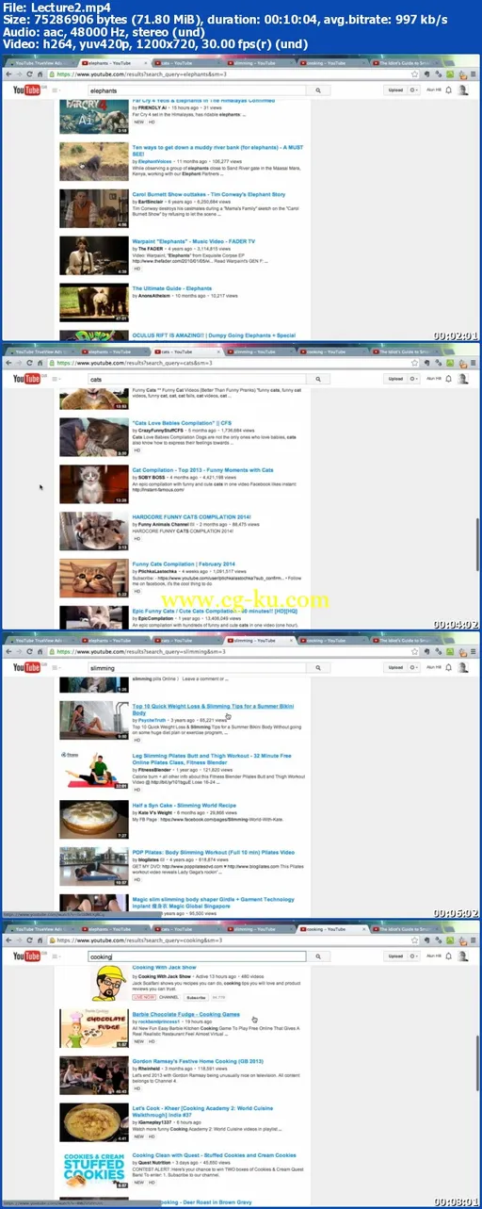This screenshot has height=1209, width=482.
Task: Open guide menu icon beside logo, cats frame
Action: [55, 379]
